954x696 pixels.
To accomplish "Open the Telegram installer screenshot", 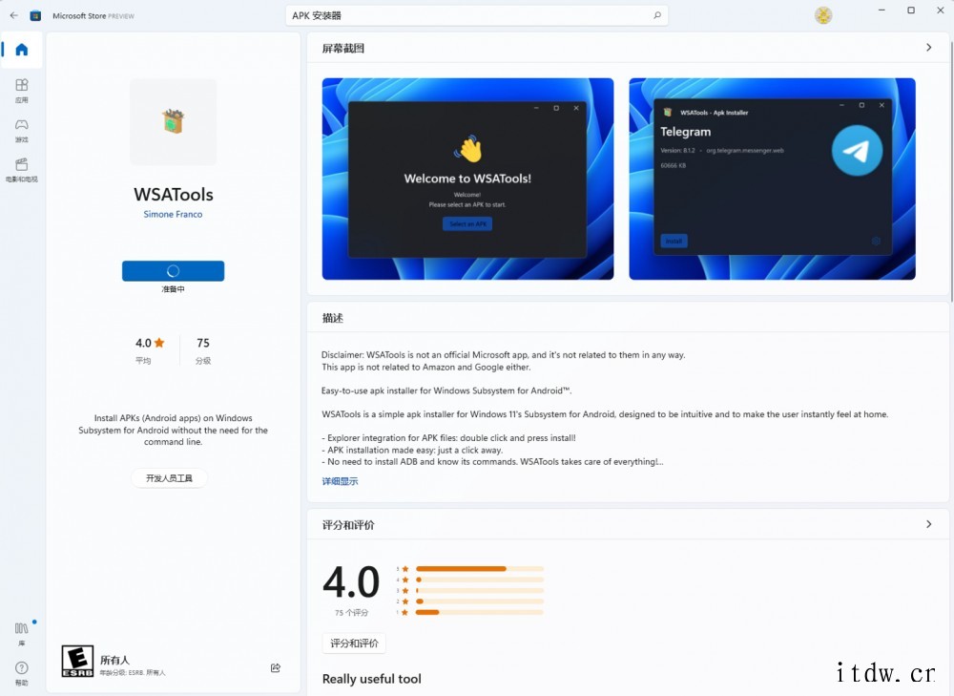I will (772, 179).
